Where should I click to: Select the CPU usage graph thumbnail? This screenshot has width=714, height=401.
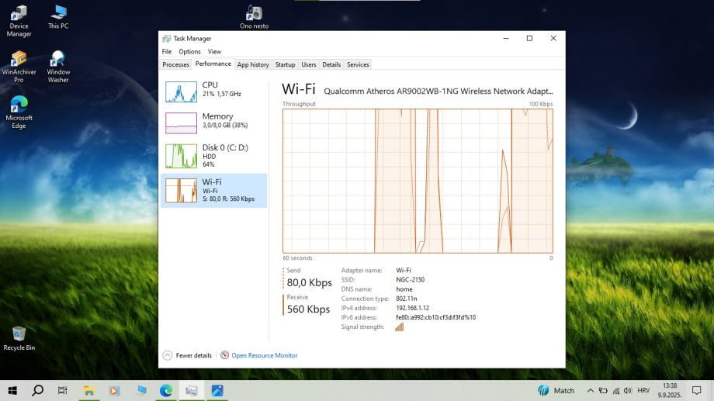[x=182, y=92]
